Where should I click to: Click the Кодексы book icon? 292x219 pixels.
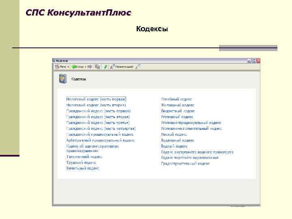tap(63, 79)
